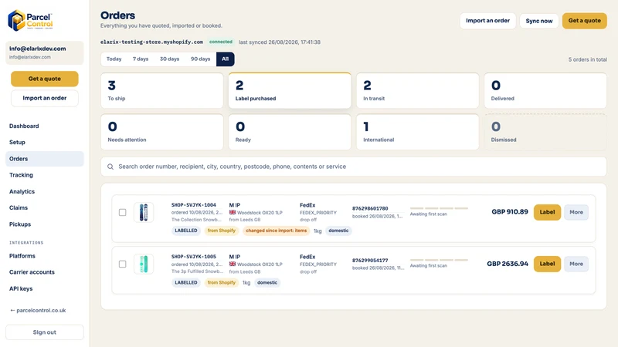
Task: Click tracking number 876299054177
Action: click(370, 261)
